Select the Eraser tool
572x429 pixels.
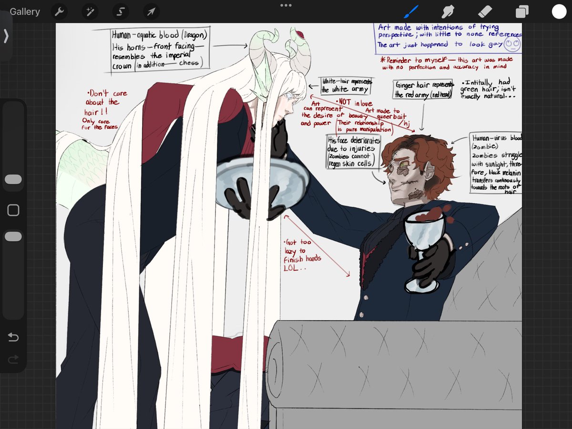click(x=484, y=11)
